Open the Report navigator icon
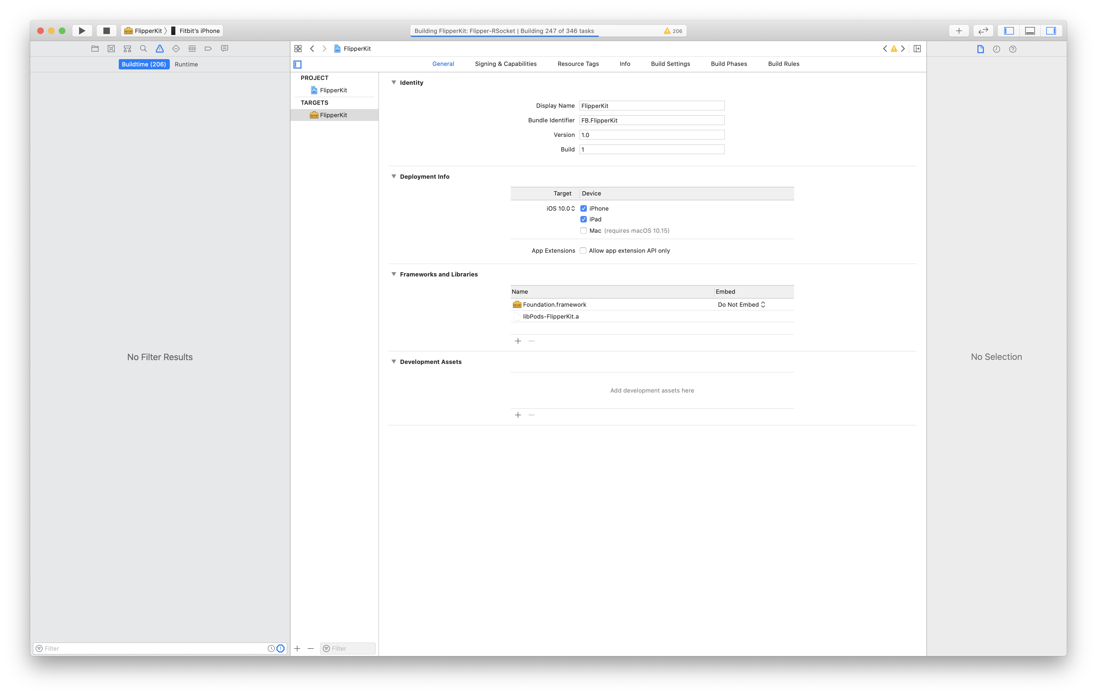This screenshot has height=696, width=1097. click(225, 49)
